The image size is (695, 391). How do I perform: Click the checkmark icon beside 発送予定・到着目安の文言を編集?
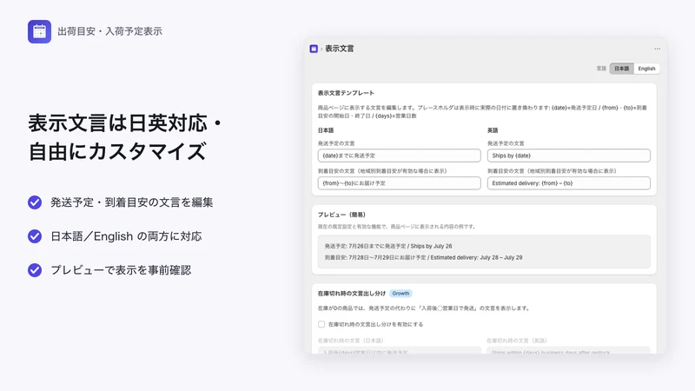click(x=35, y=202)
